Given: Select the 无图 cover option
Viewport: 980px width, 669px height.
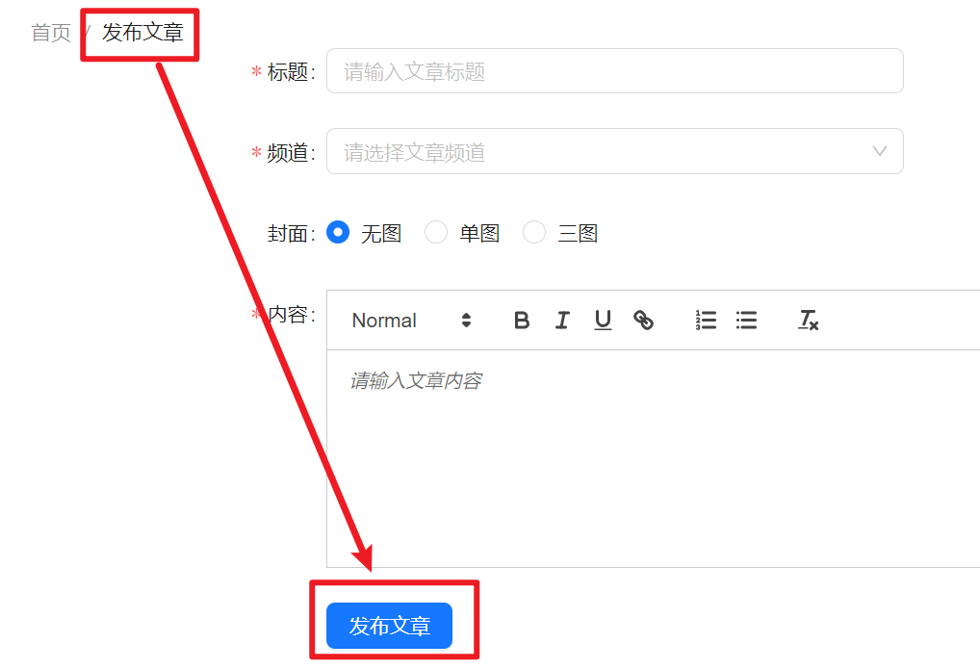Looking at the screenshot, I should [x=338, y=233].
